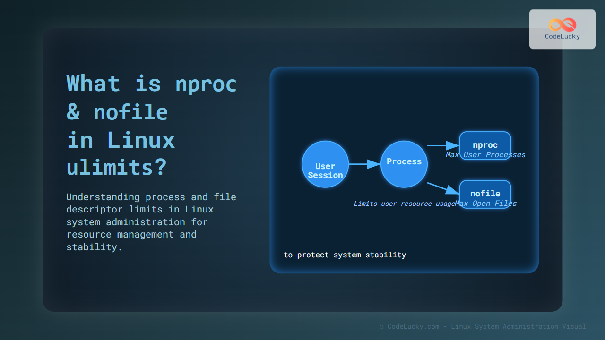The image size is (605, 340).
Task: Click the arrow pointing to nofile
Action: point(443,188)
